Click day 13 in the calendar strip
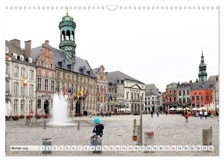 pos(117,148)
